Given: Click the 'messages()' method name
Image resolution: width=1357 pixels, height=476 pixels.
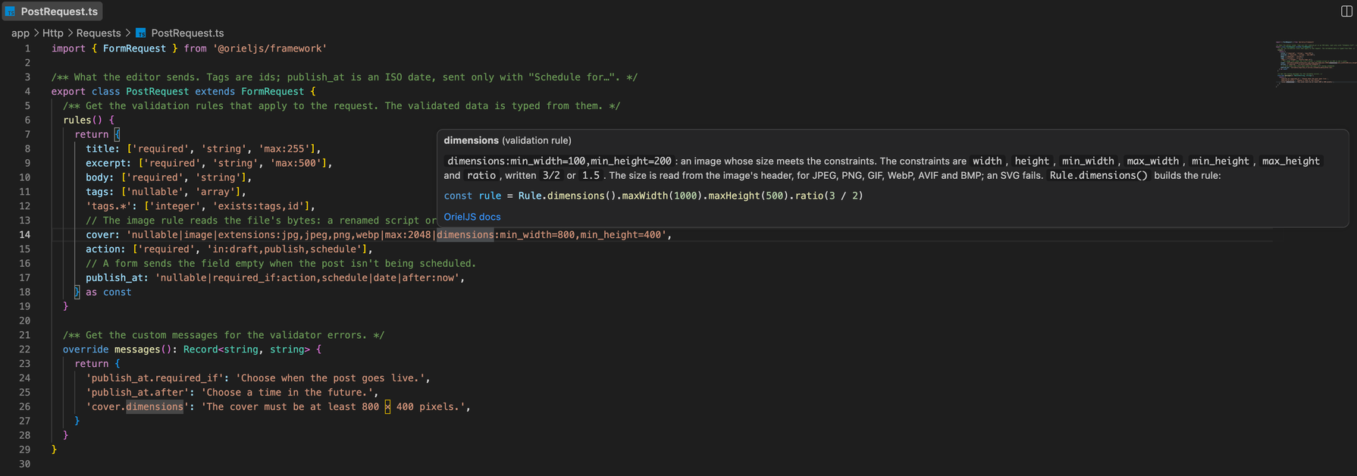Looking at the screenshot, I should pyautogui.click(x=143, y=349).
